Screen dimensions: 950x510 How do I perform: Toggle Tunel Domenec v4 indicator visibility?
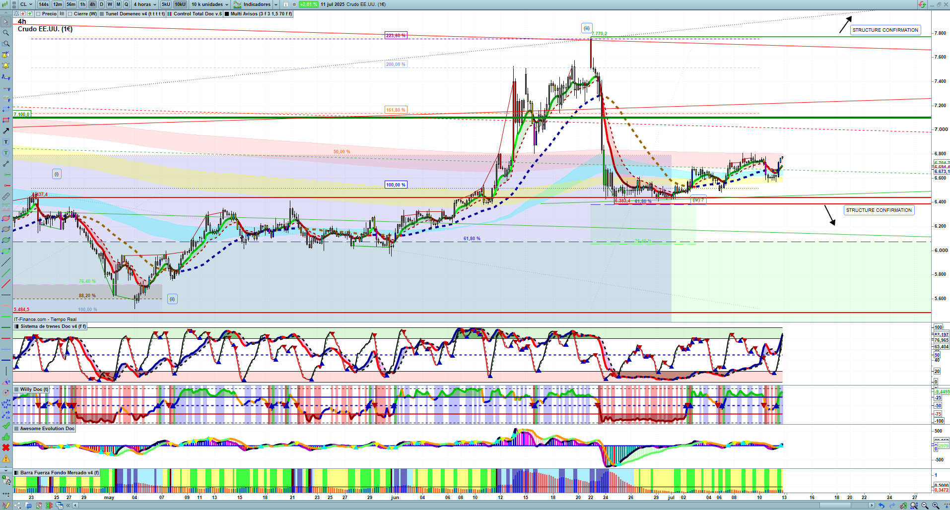[x=102, y=14]
